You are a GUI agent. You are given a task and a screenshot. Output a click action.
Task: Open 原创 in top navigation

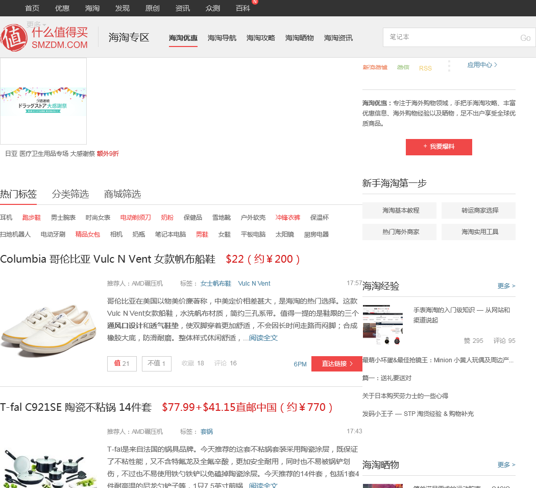pos(153,8)
